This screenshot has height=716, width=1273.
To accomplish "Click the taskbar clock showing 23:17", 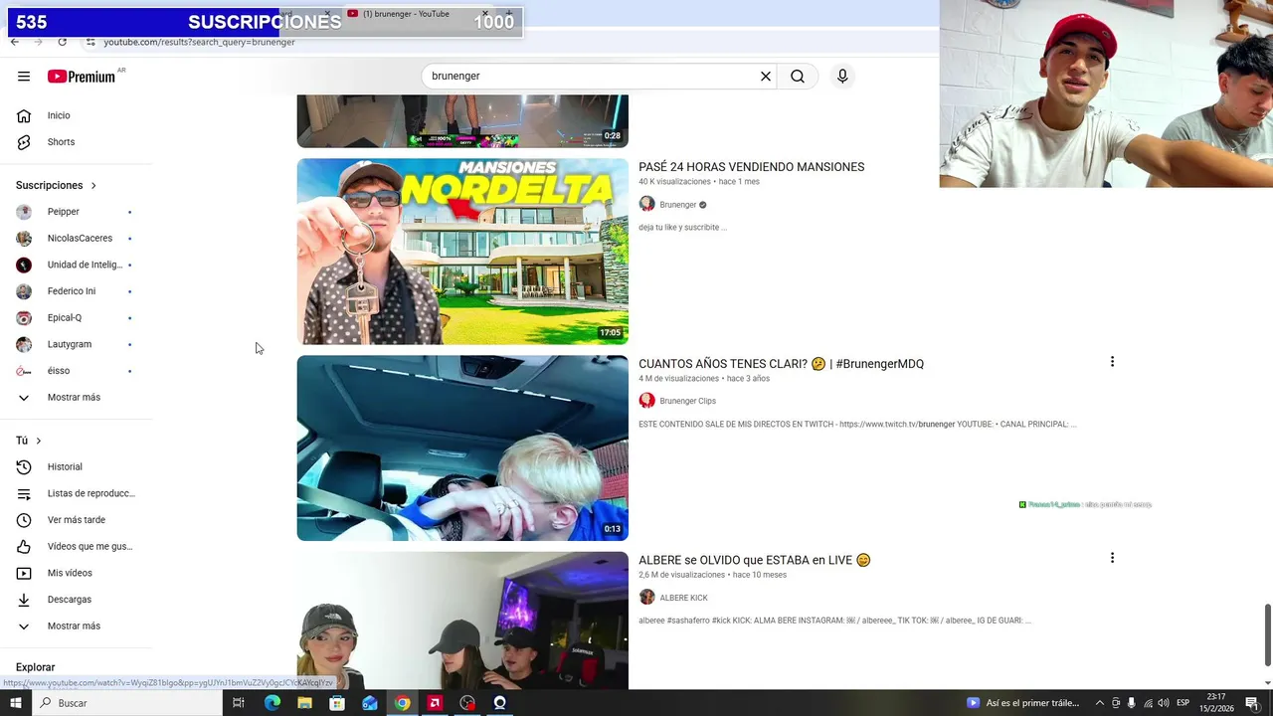I will coord(1218,703).
